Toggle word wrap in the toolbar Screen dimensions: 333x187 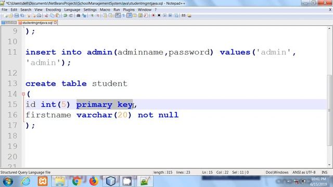pos(118,16)
